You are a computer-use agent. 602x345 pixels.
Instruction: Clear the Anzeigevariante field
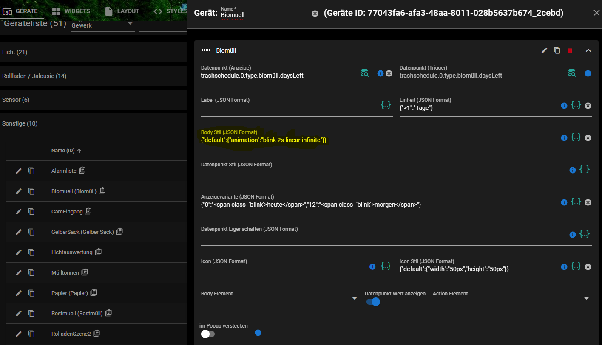(588, 202)
